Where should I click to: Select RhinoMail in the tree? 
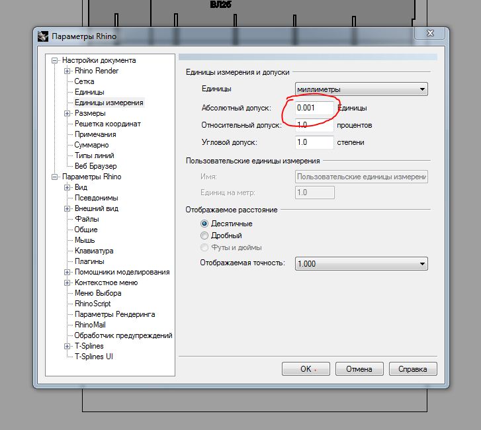(x=90, y=325)
